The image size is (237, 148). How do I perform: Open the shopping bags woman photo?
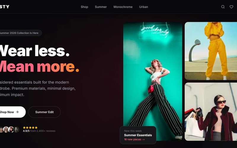(x=211, y=112)
